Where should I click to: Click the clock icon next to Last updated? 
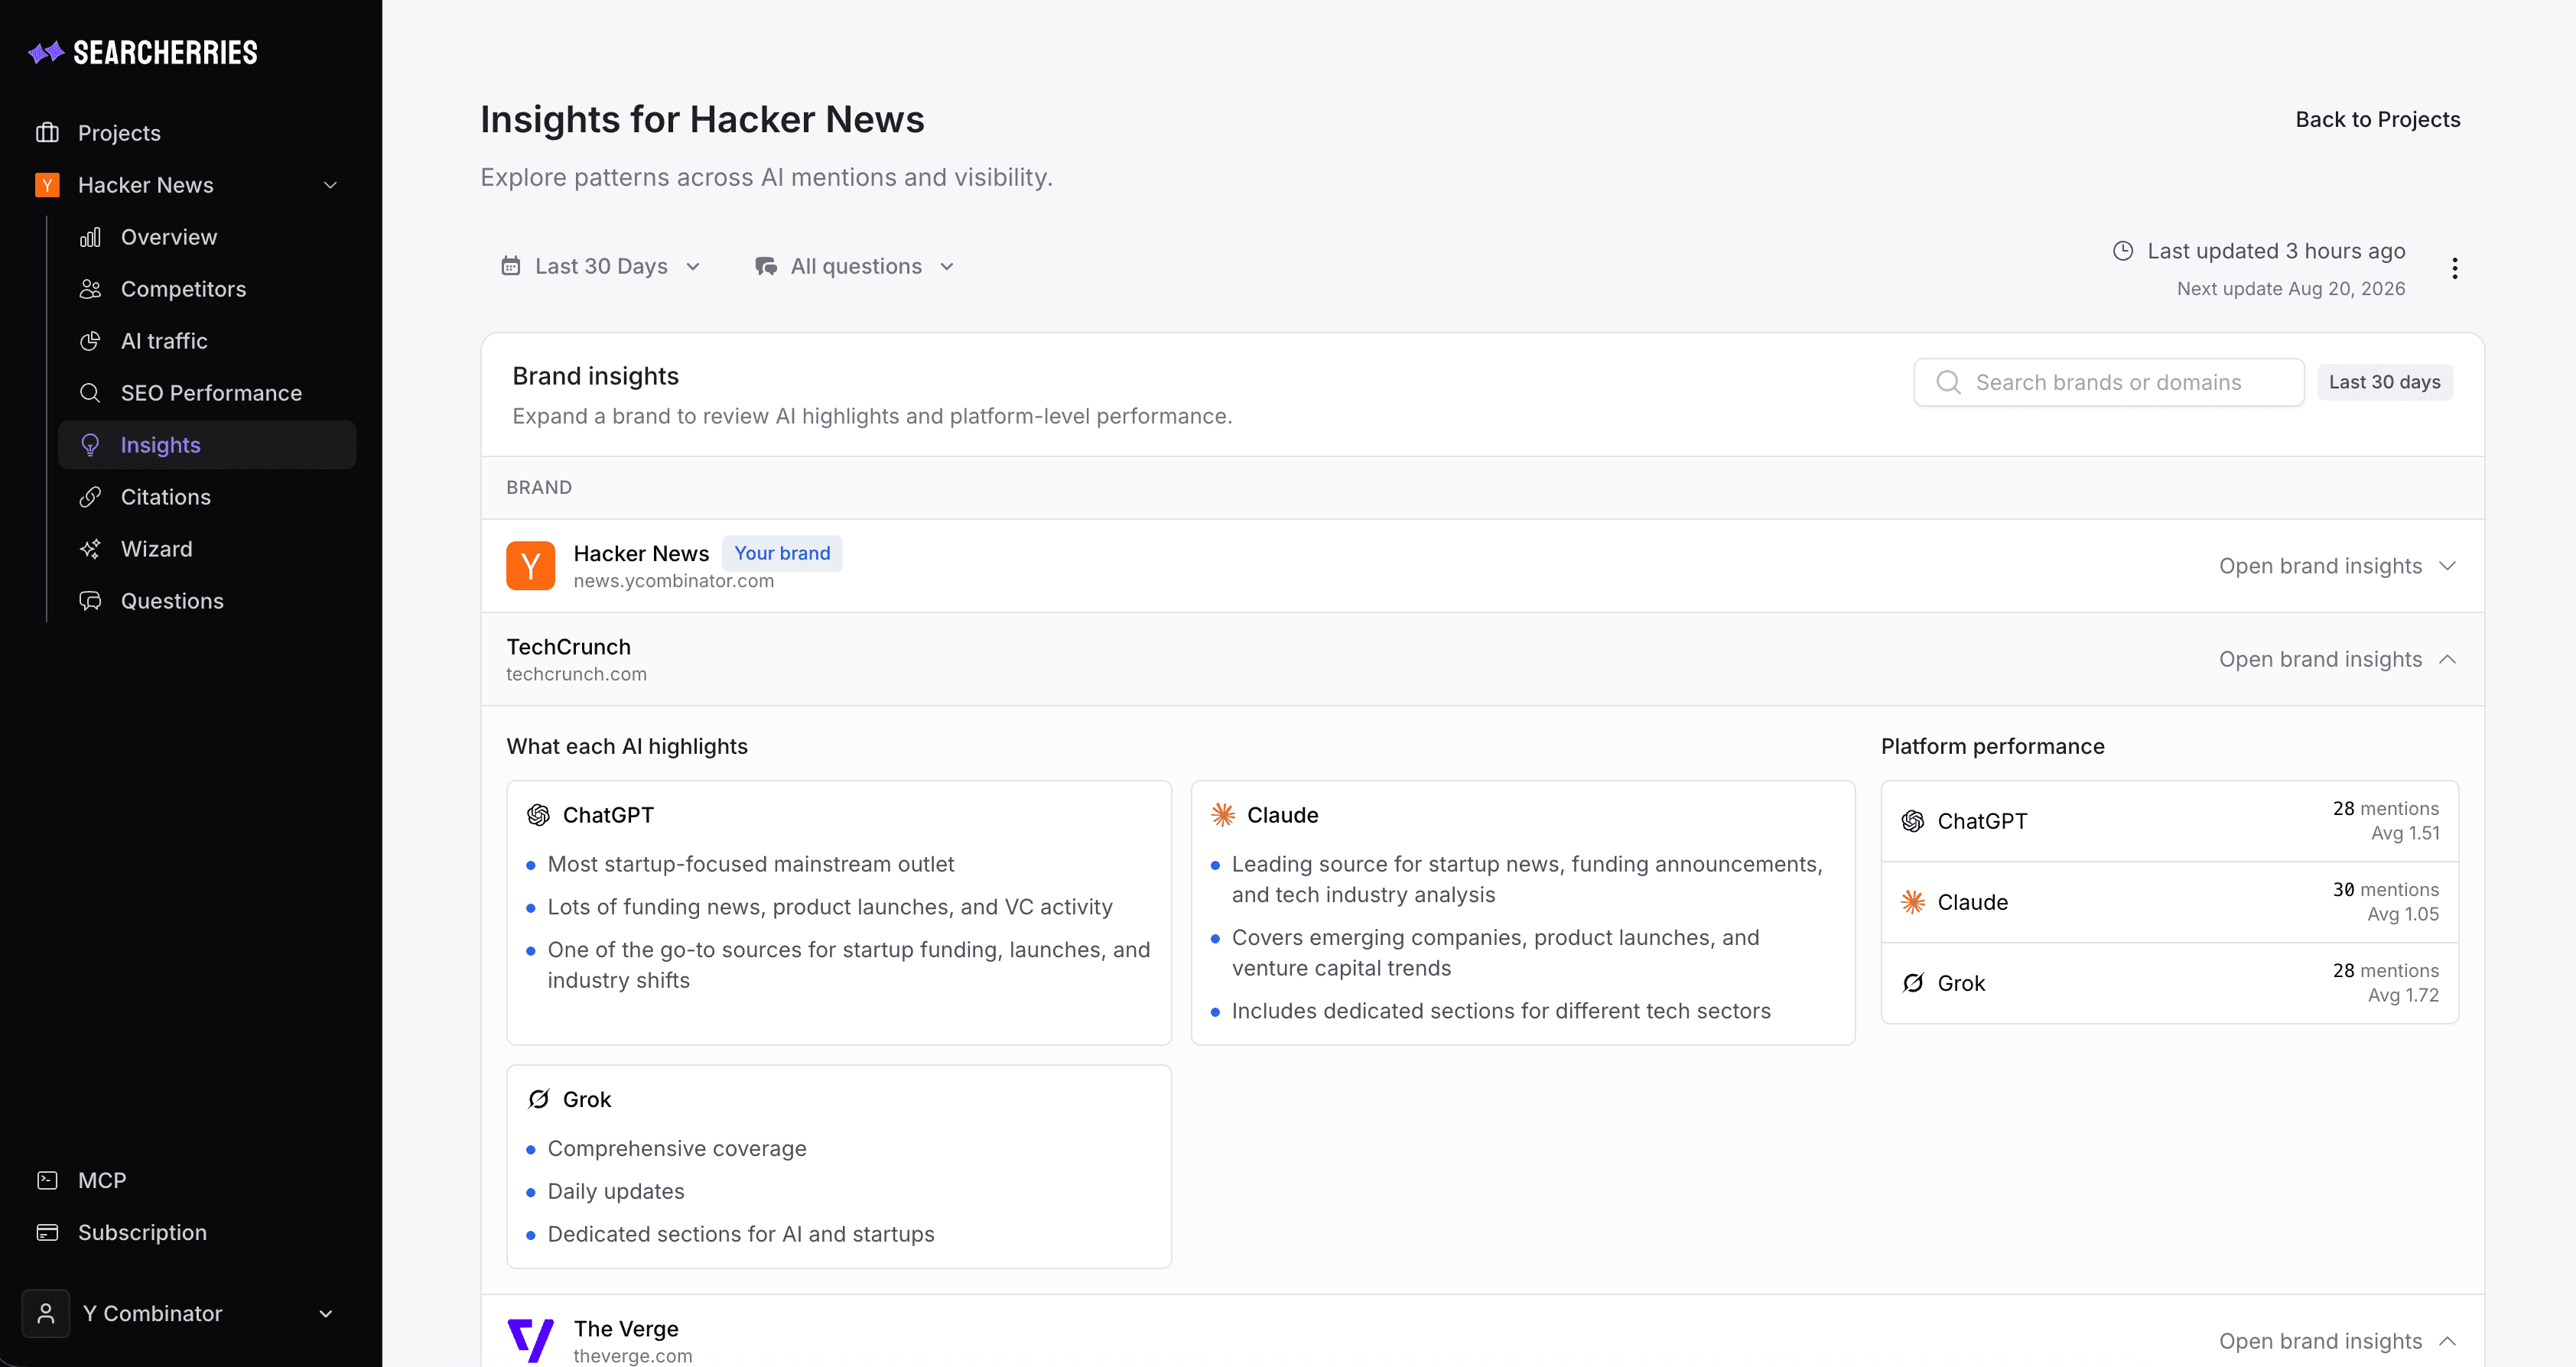[2123, 251]
